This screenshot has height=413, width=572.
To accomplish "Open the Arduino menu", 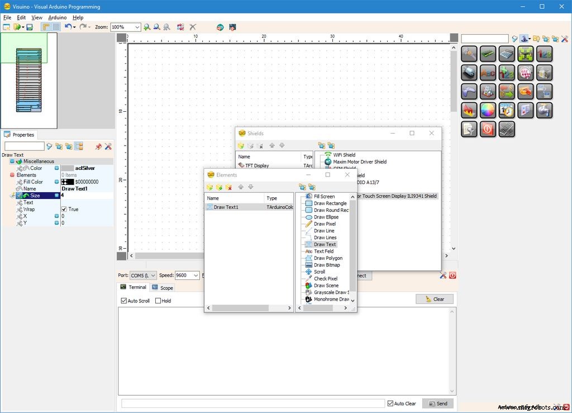I will tap(58, 17).
